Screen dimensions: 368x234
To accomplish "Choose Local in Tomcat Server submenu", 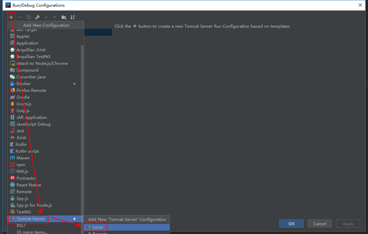I will point(126,227).
